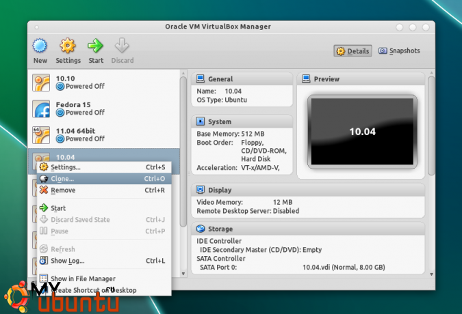The width and height of the screenshot is (462, 314).
Task: Click the details pane scroll down arrow
Action: (x=431, y=274)
